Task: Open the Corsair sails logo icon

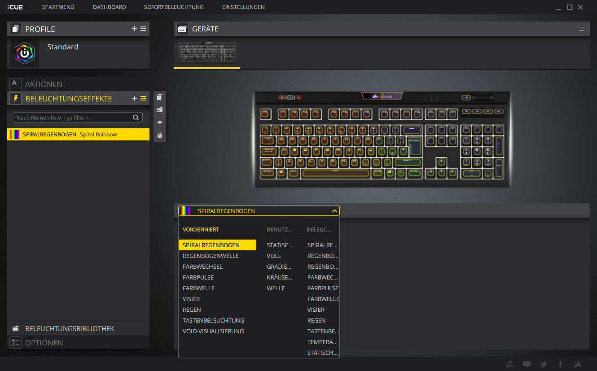Action: pyautogui.click(x=578, y=364)
